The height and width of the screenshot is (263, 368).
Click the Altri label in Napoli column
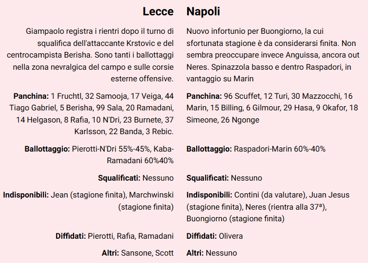[195, 253]
